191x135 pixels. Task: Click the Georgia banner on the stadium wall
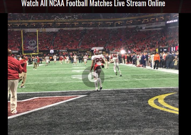(x=62, y=51)
